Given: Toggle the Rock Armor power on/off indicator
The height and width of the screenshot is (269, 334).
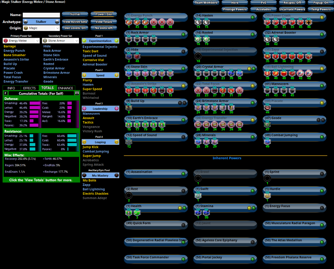Looking at the screenshot, I should tap(183, 34).
